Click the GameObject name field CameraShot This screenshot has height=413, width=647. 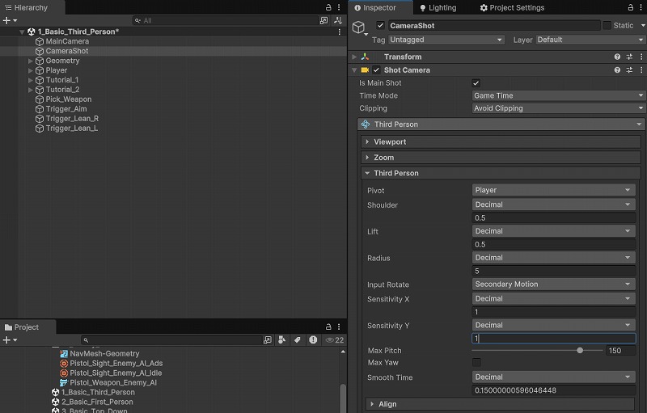[x=493, y=26]
